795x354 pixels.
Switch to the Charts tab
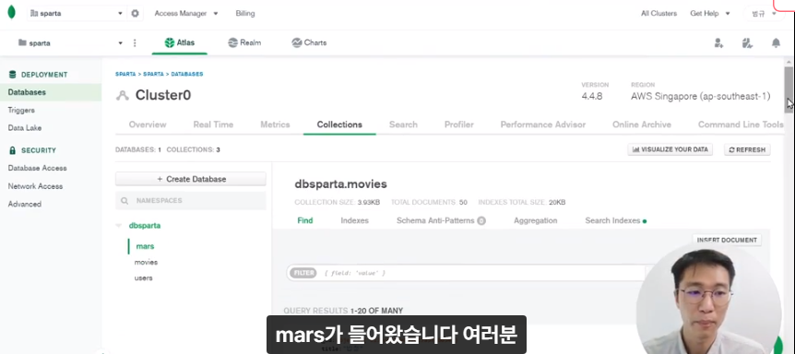tap(309, 42)
